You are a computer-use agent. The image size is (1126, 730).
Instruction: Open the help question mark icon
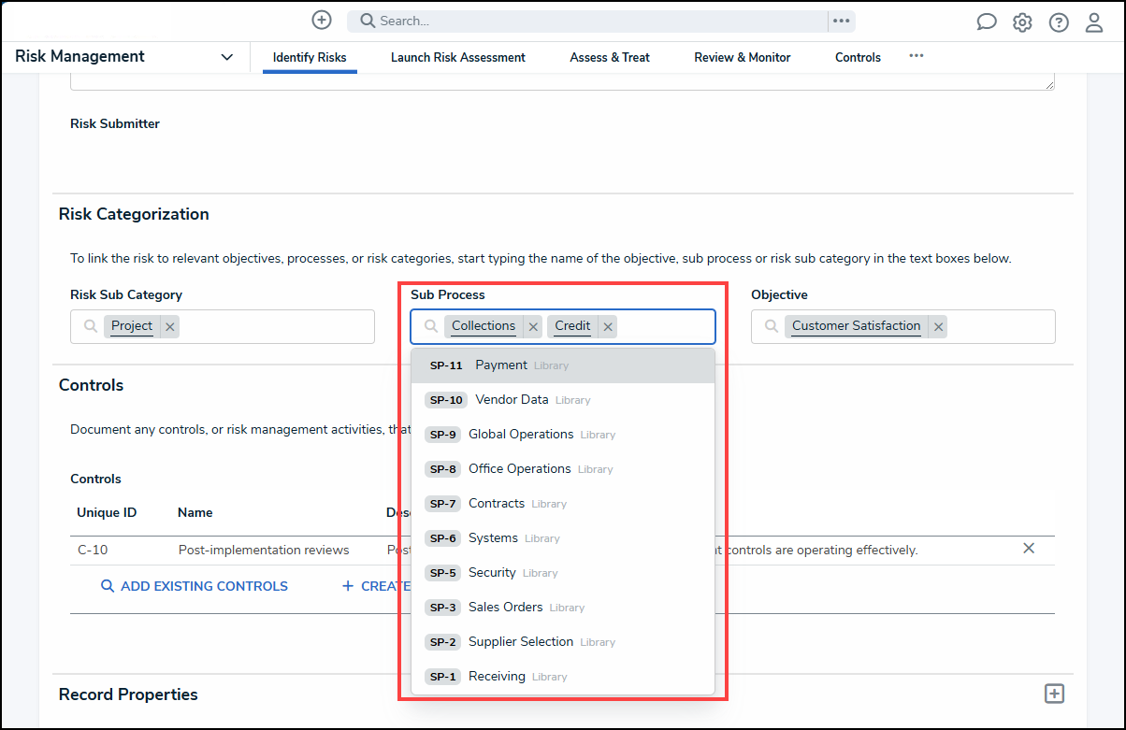pos(1059,22)
